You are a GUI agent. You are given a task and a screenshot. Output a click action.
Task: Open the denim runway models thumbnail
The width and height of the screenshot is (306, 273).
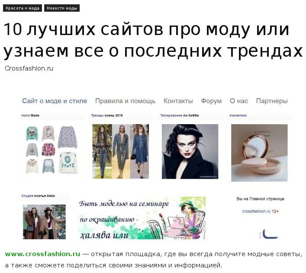121,151
